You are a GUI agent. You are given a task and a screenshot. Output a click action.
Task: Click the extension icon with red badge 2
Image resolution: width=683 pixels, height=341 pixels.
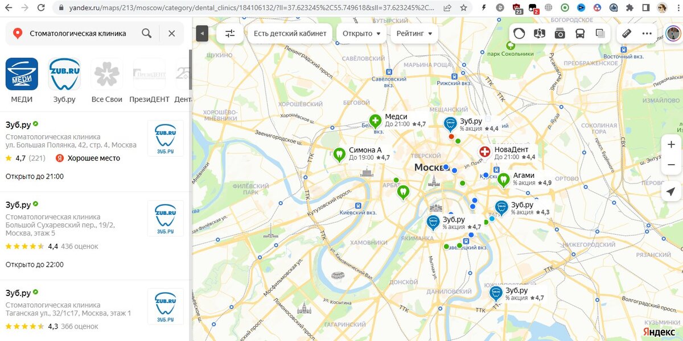(533, 9)
